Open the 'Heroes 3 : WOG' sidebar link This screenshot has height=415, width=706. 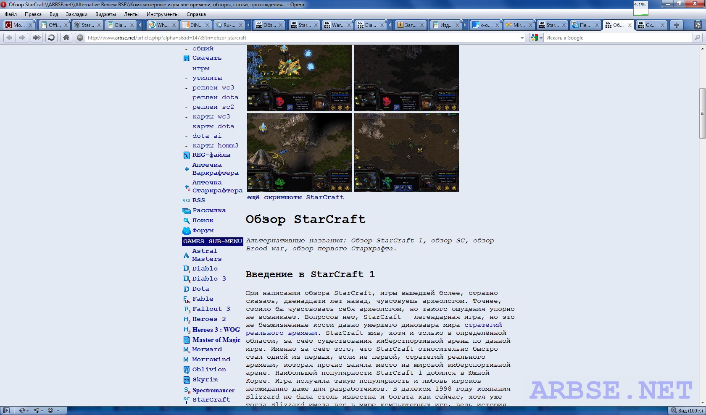coord(216,330)
